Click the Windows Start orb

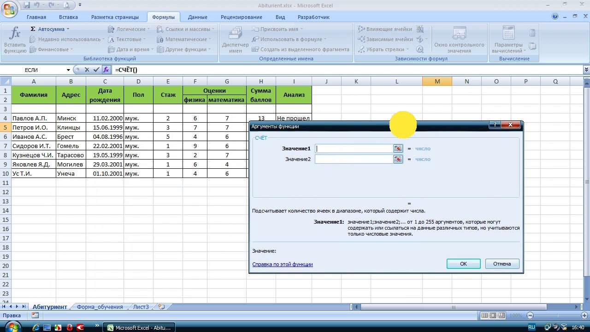point(13,327)
